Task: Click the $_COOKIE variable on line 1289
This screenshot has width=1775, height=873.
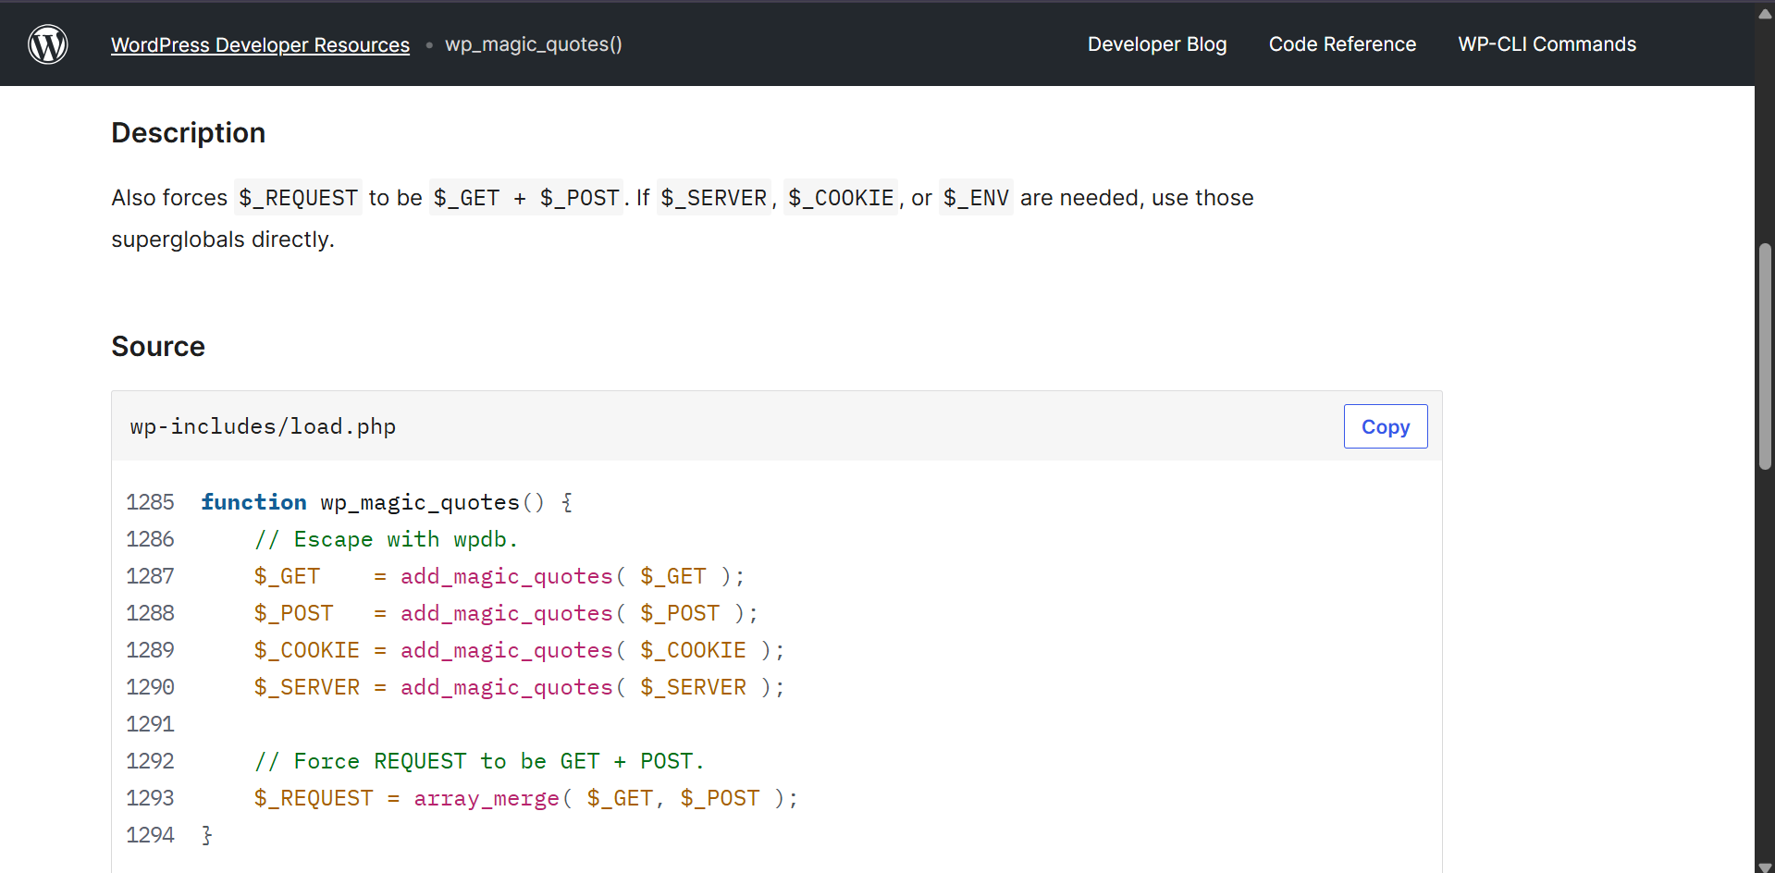Action: coord(307,650)
